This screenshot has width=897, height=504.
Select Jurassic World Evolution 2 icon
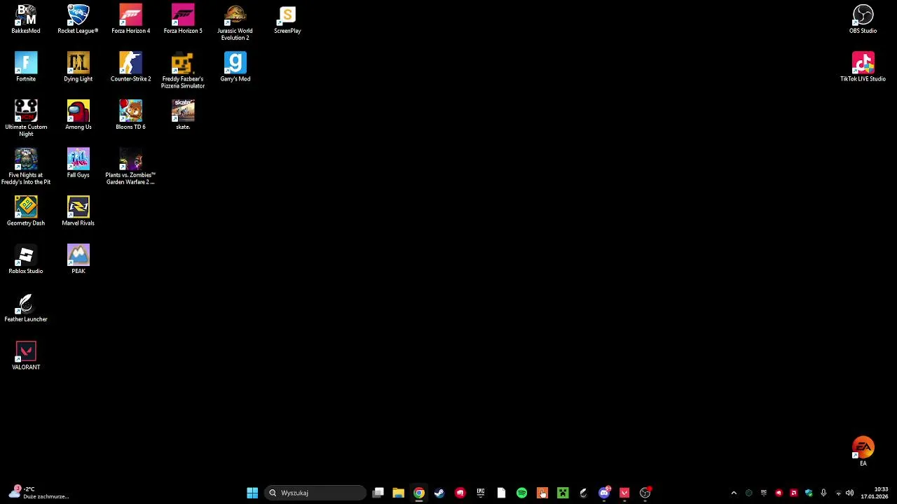coord(235,22)
